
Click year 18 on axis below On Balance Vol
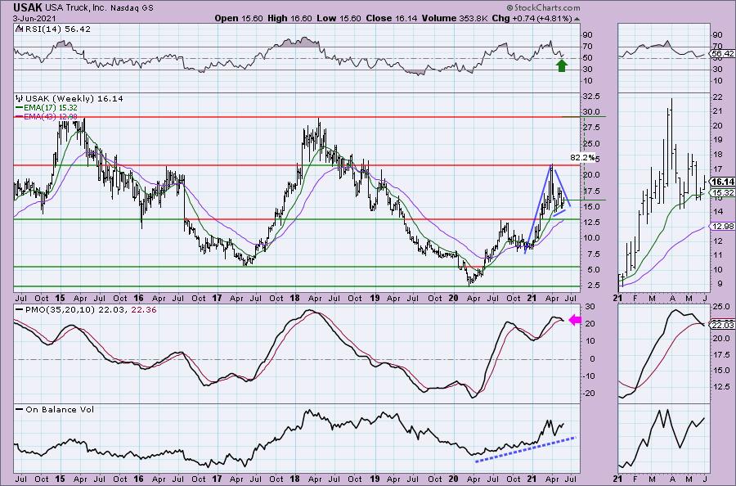point(294,479)
